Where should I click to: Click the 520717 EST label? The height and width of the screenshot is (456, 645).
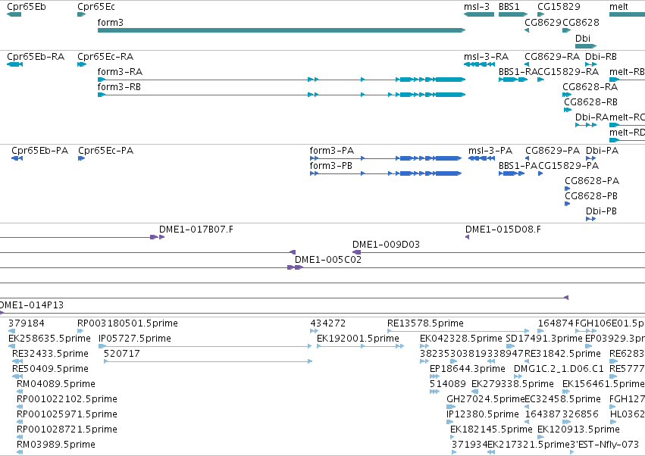click(122, 354)
